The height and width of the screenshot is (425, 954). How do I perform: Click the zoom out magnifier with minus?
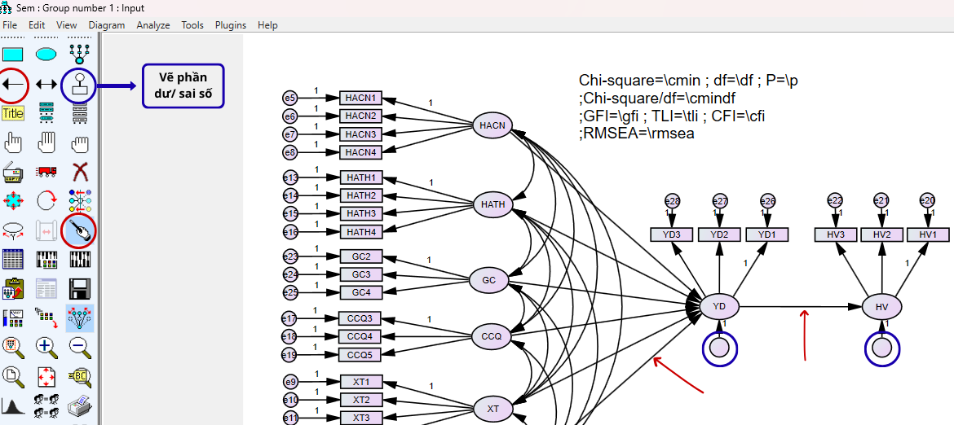click(79, 347)
